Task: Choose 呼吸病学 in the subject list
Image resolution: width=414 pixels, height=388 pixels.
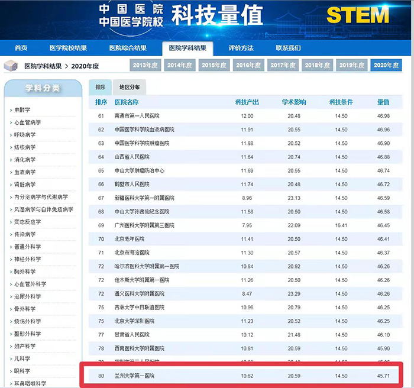Action: [25, 135]
